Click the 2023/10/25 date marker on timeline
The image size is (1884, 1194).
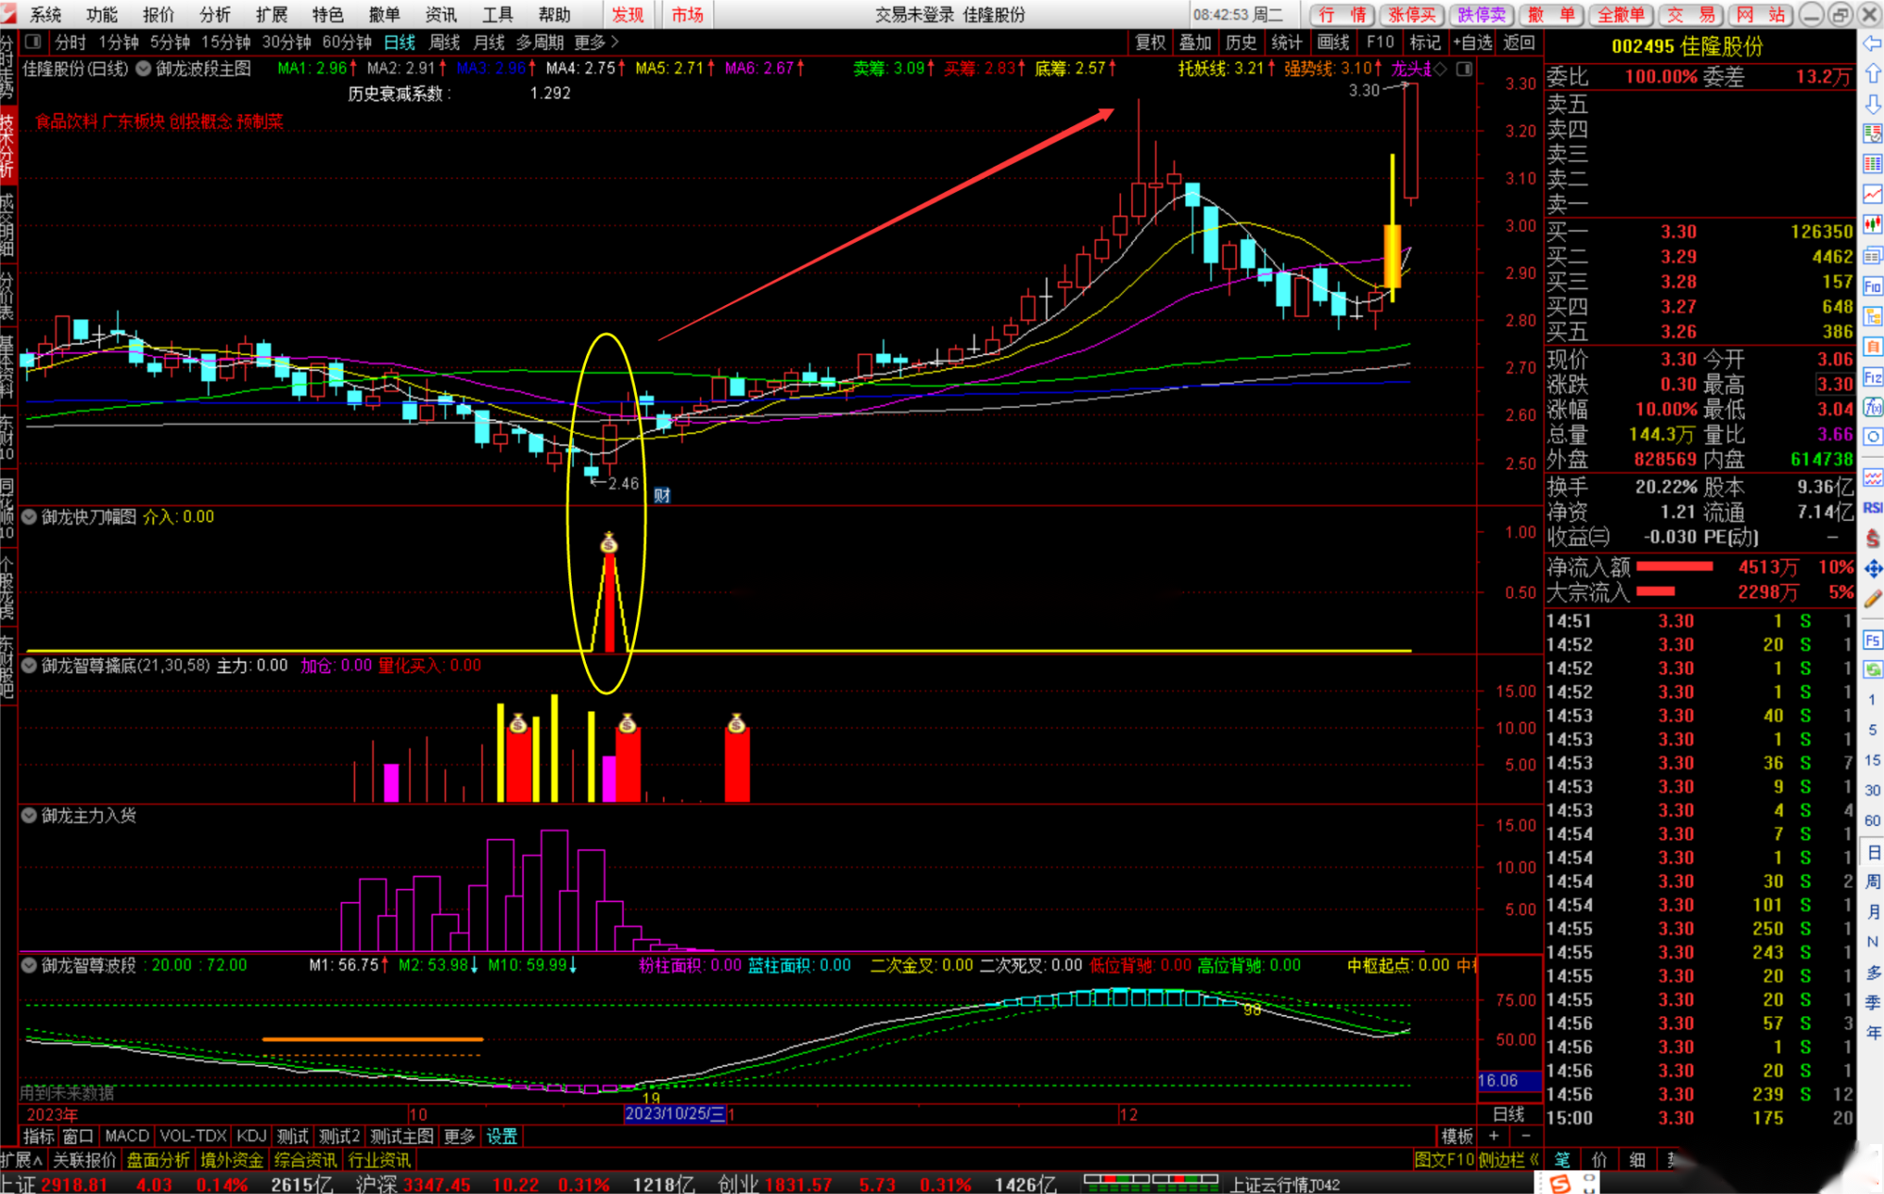pos(674,1114)
